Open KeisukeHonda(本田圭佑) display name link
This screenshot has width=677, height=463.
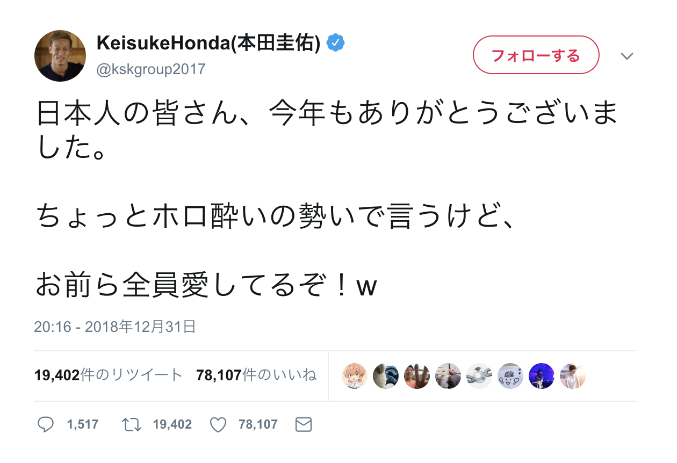[x=208, y=43]
